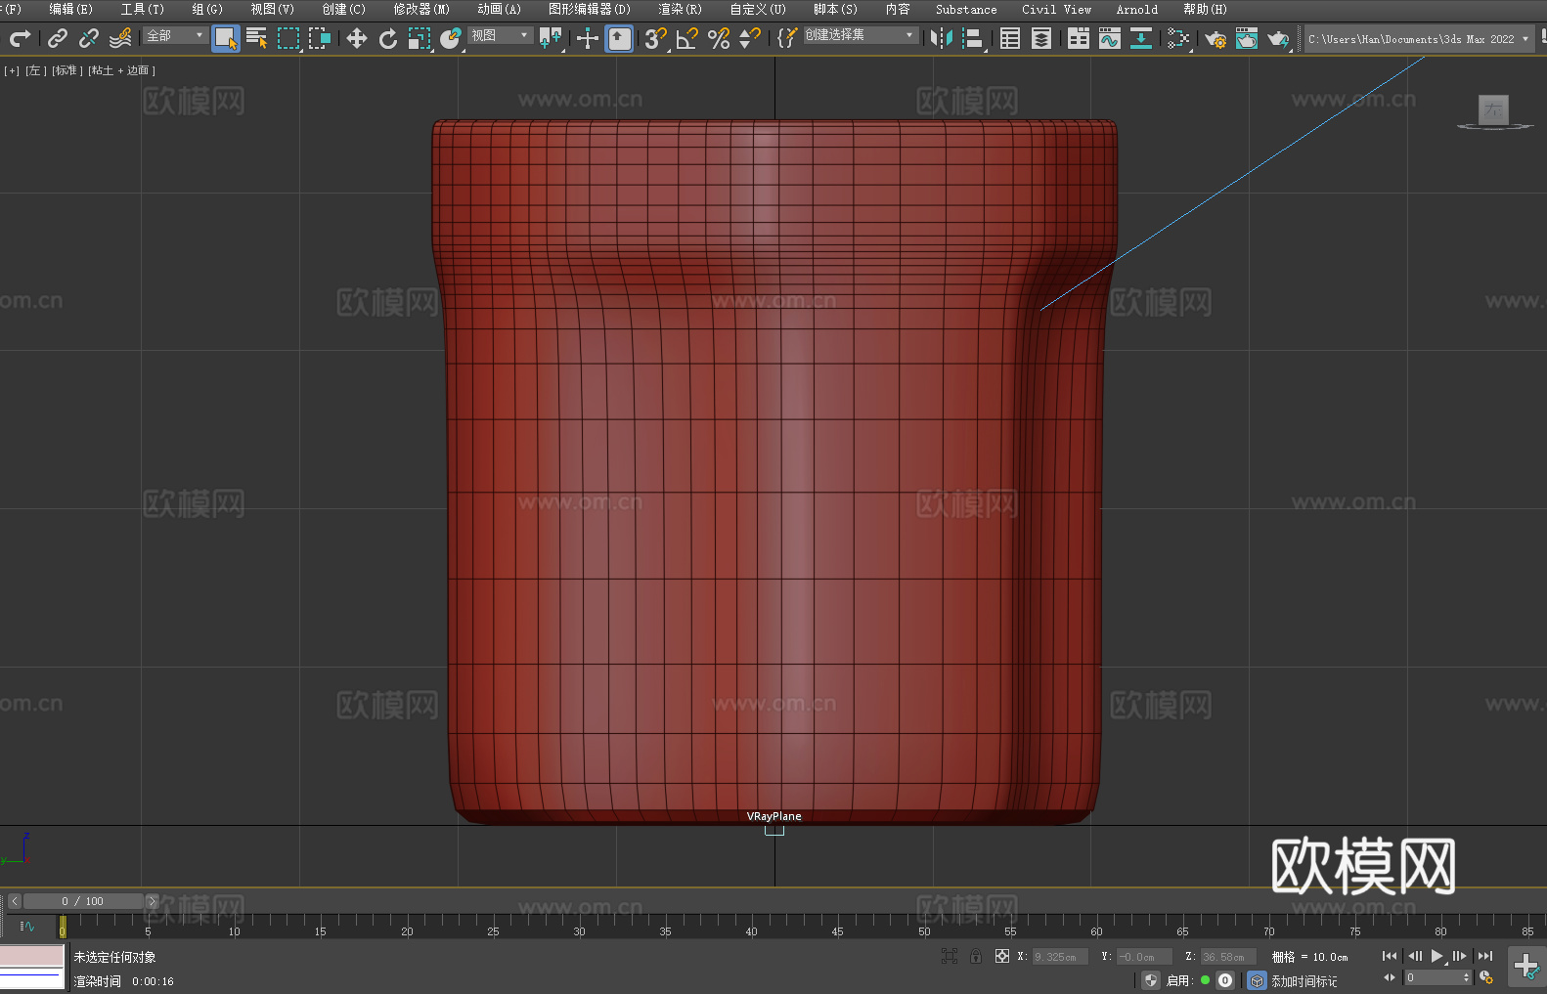This screenshot has width=1547, height=994.
Task: Toggle the Spinner Snap button
Action: 750,38
